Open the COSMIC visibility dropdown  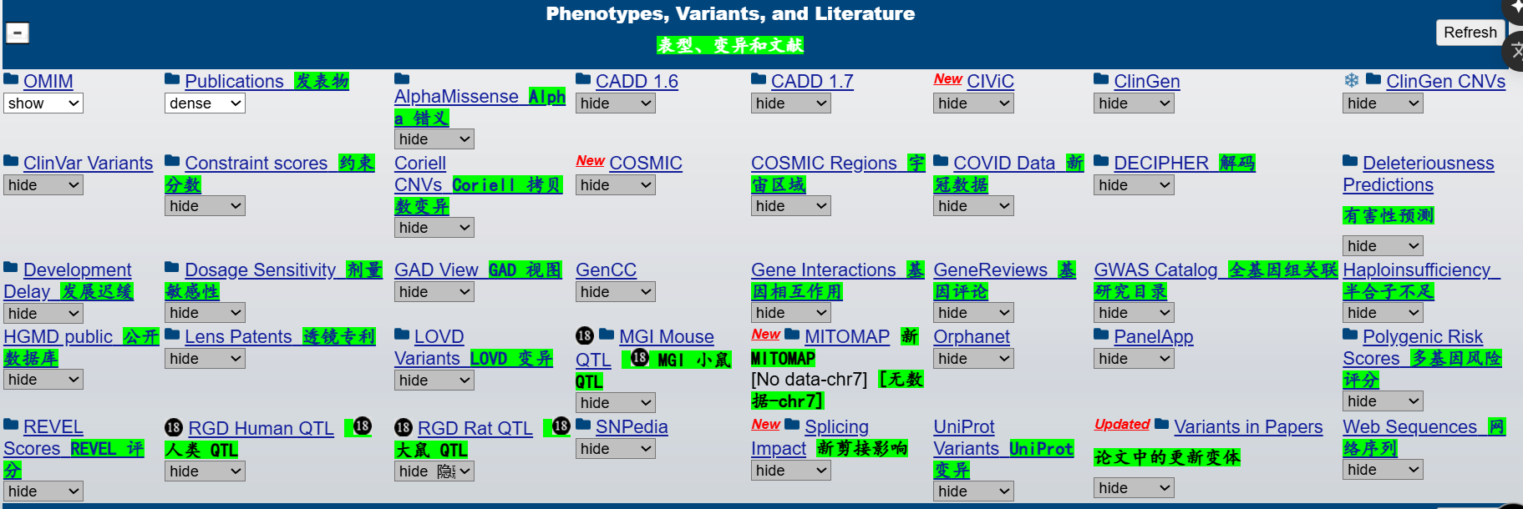click(616, 185)
